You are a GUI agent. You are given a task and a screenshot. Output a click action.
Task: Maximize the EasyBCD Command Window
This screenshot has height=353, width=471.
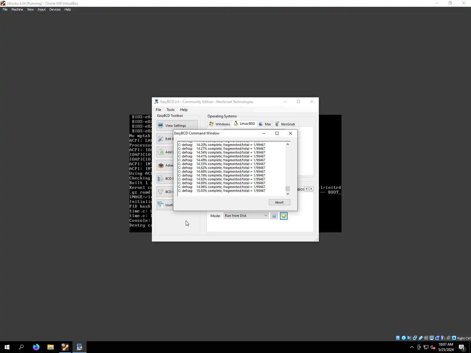(277, 133)
